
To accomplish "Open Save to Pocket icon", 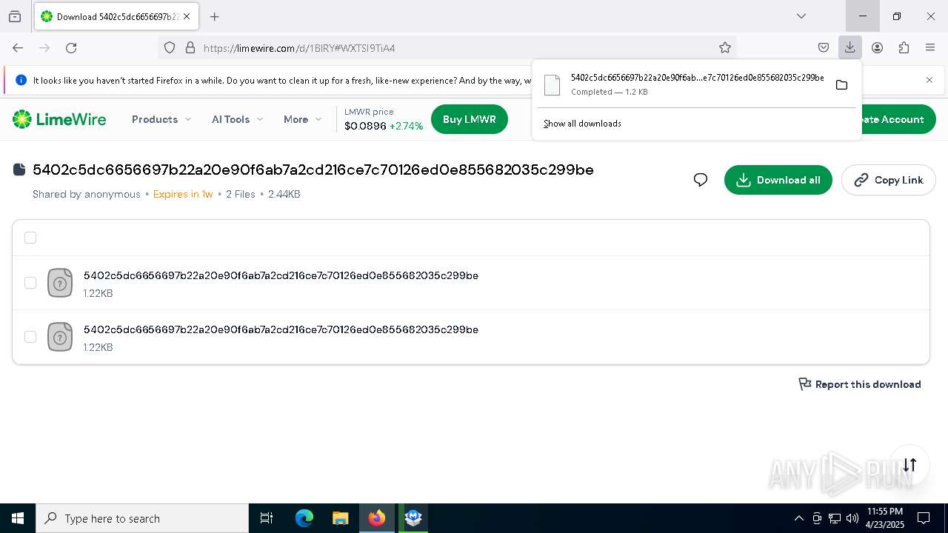I will click(x=823, y=47).
